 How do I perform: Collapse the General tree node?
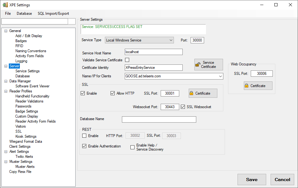tap(6, 31)
